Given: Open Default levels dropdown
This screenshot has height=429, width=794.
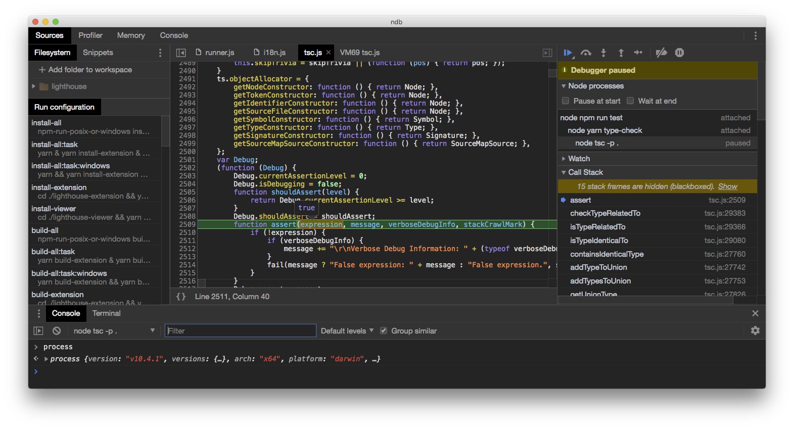Looking at the screenshot, I should [x=347, y=331].
